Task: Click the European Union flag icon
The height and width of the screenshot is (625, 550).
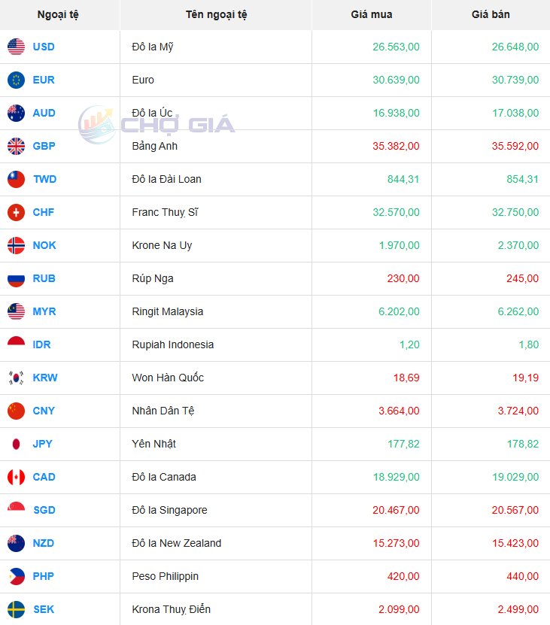Action: coord(16,80)
